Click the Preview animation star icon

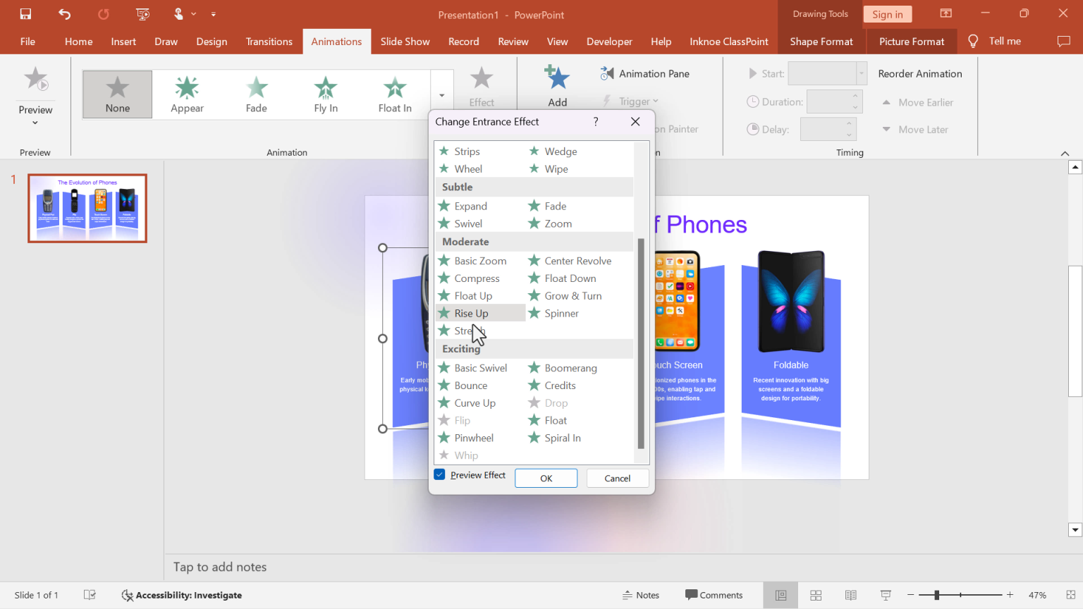35,79
